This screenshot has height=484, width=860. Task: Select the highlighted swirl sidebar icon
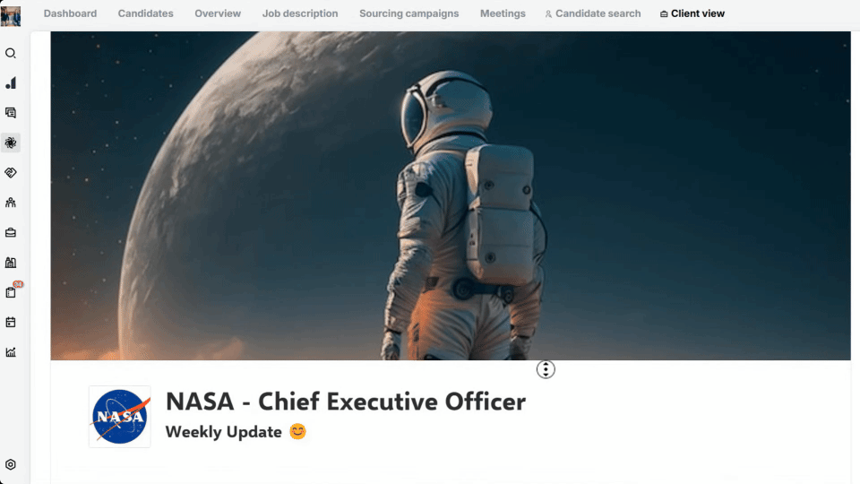pyautogui.click(x=11, y=143)
